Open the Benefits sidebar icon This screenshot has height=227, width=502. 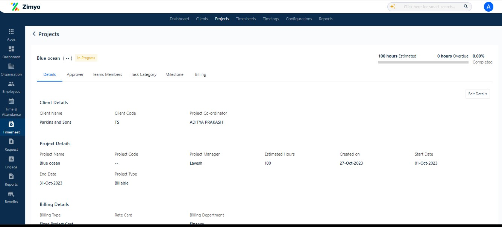coord(11,194)
